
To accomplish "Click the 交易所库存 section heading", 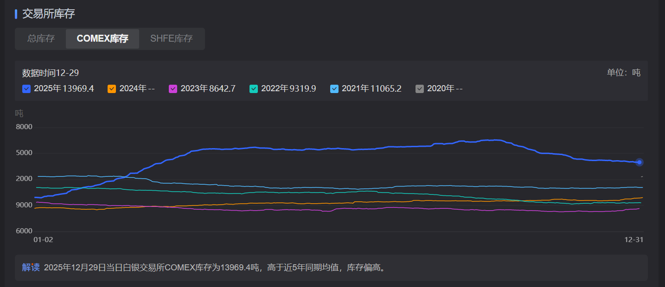I will 49,14.
